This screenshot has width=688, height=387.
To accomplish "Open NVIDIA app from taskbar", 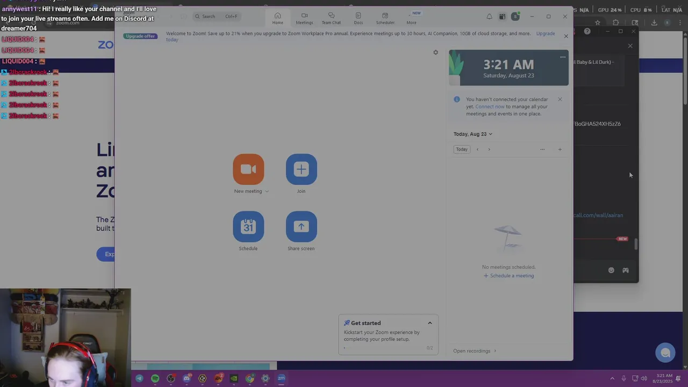I will (x=234, y=378).
